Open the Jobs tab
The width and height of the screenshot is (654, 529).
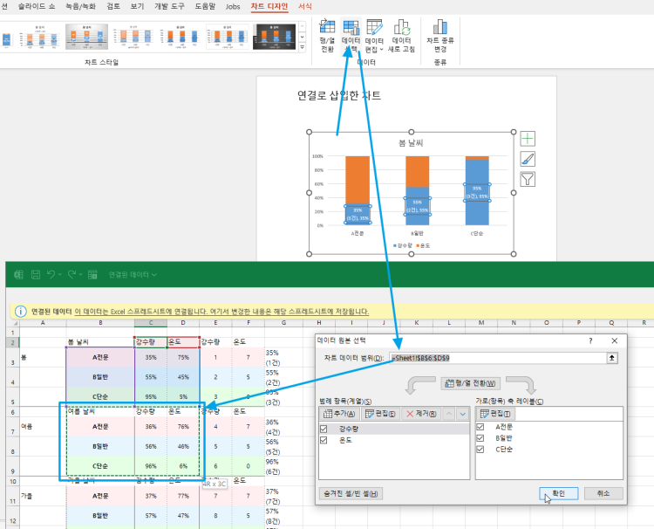[233, 6]
